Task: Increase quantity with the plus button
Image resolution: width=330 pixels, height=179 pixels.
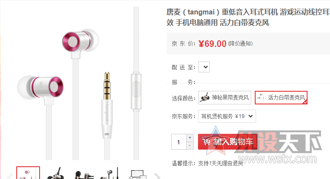Action: (190, 138)
